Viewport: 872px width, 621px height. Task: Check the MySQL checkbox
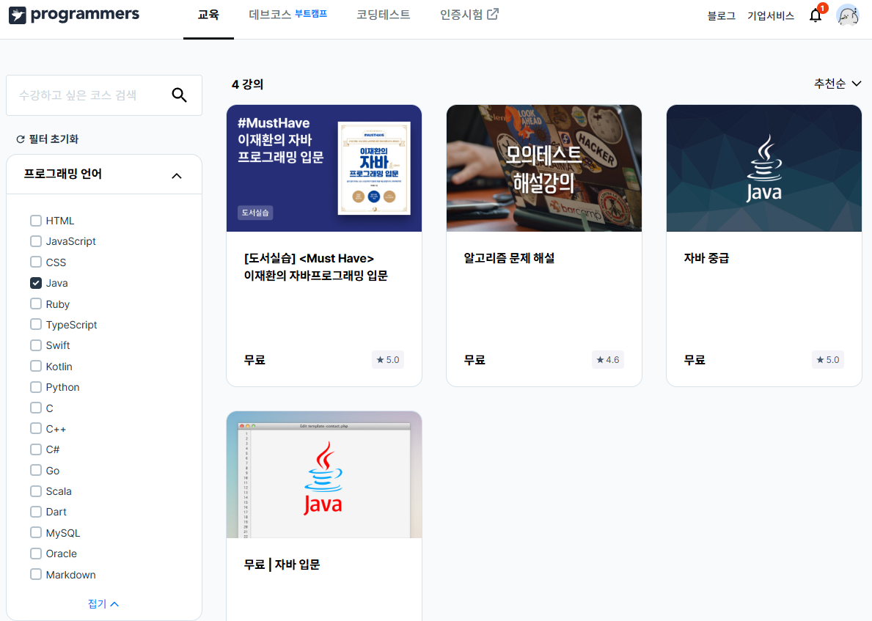pos(36,532)
